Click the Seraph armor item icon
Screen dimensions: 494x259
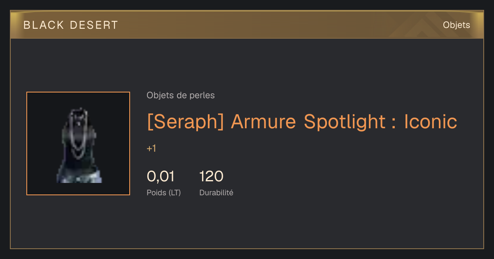78,143
